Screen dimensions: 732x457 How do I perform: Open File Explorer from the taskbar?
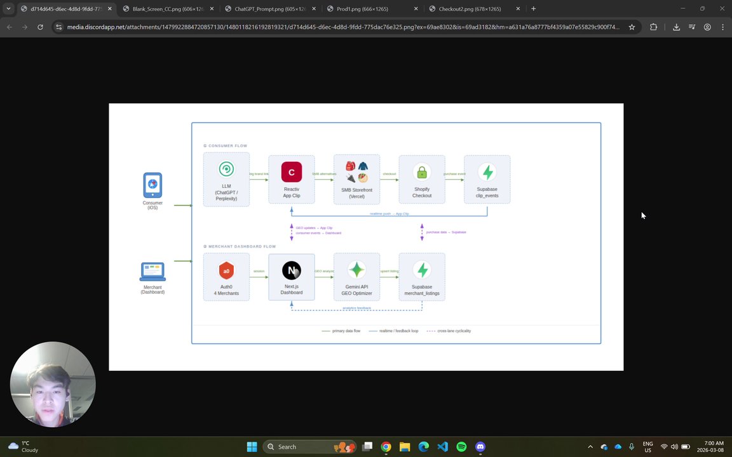405,447
